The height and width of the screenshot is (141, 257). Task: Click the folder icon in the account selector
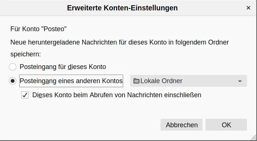tap(136, 81)
